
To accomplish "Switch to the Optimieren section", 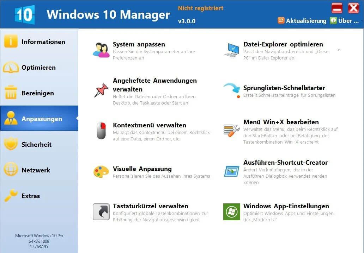I will (39, 67).
